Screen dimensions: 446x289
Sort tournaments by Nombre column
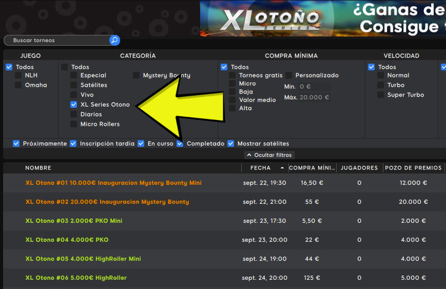pos(38,168)
